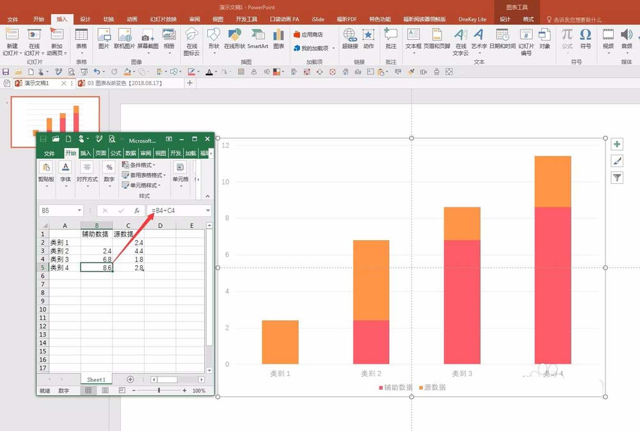This screenshot has width=640, height=431.
Task: Open 套用表格格式 dropdown in Excel
Action: 143,175
